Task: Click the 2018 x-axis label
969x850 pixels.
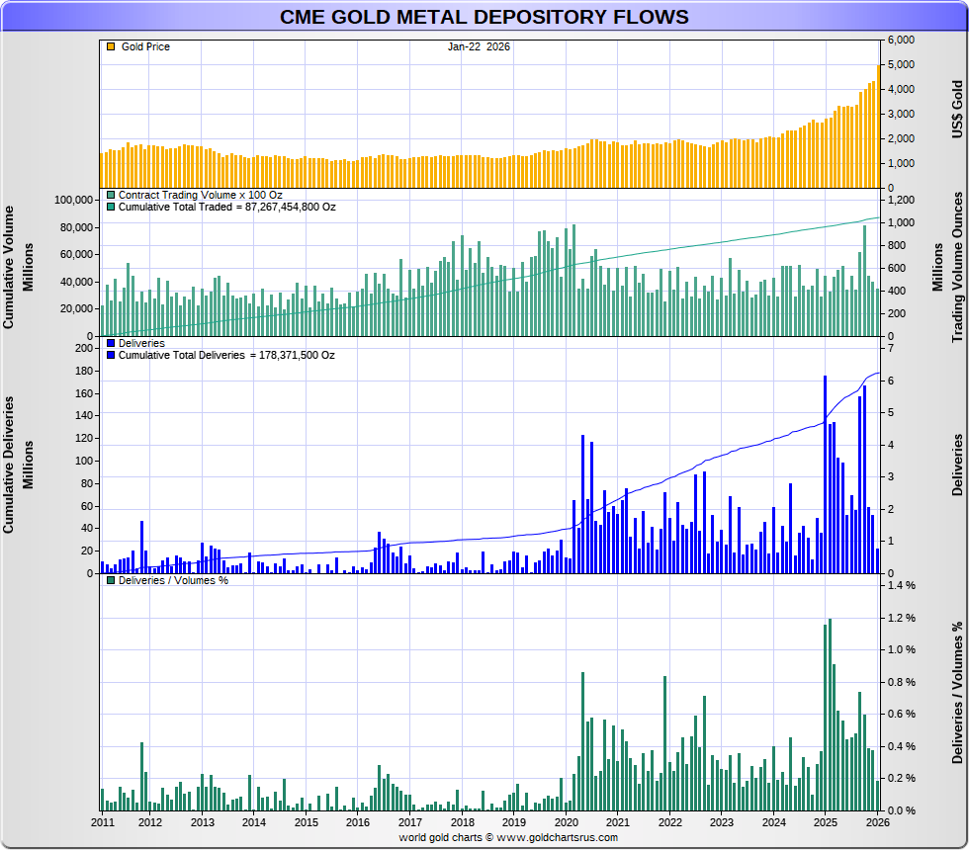Action: tap(463, 822)
